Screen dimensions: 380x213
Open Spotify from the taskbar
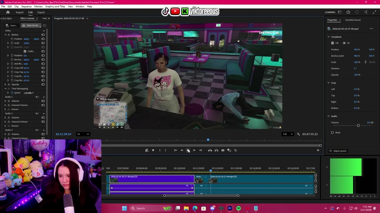point(238,208)
